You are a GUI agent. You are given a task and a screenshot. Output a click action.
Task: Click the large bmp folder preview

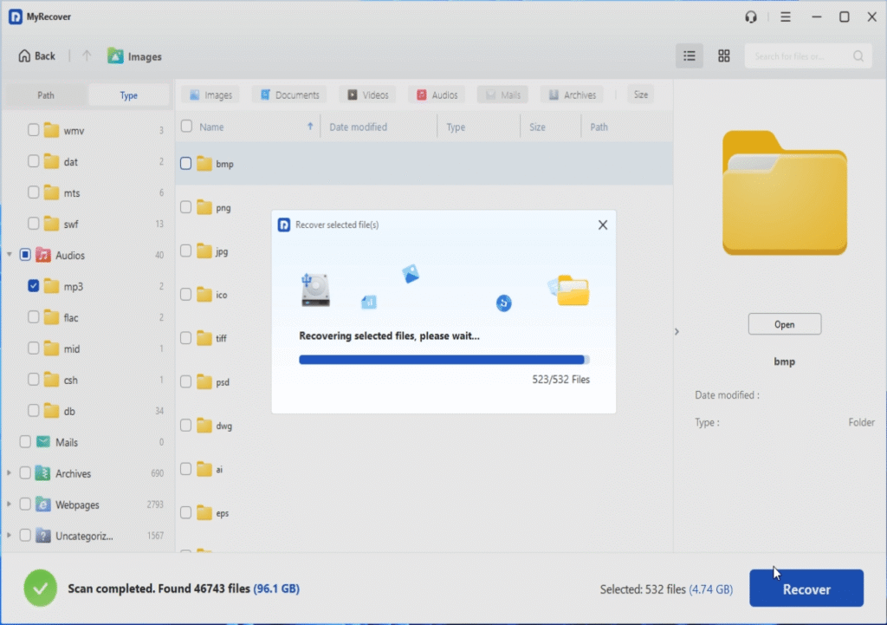784,193
